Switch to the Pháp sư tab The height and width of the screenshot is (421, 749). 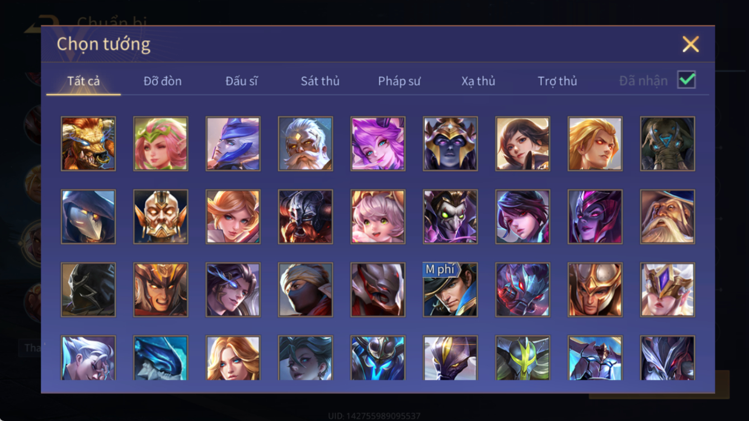pos(399,81)
